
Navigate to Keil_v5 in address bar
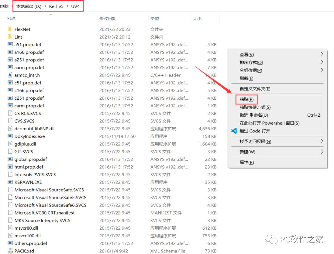pos(56,6)
